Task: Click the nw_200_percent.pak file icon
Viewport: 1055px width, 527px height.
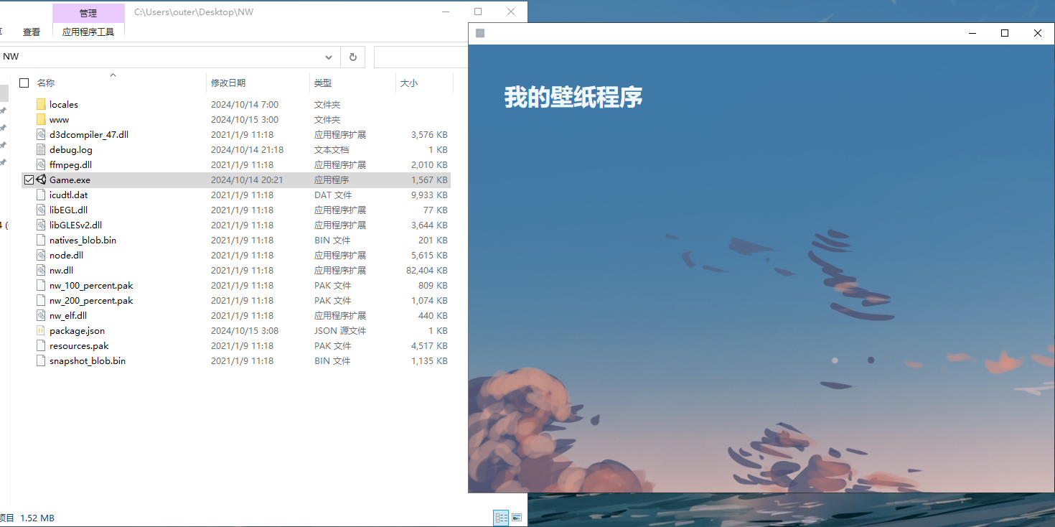Action: [41, 301]
